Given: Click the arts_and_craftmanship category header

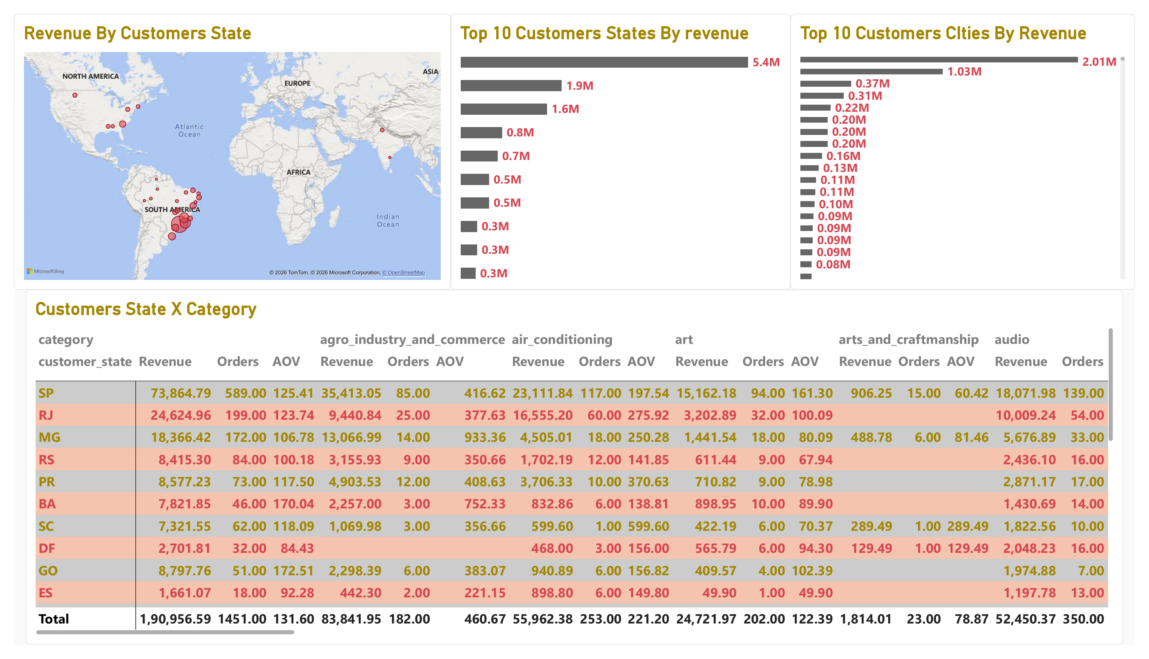Looking at the screenshot, I should (908, 339).
